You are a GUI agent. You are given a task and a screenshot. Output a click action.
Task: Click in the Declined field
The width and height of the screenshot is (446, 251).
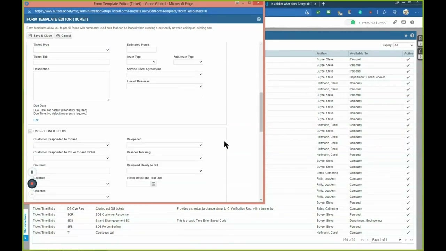[71, 171]
